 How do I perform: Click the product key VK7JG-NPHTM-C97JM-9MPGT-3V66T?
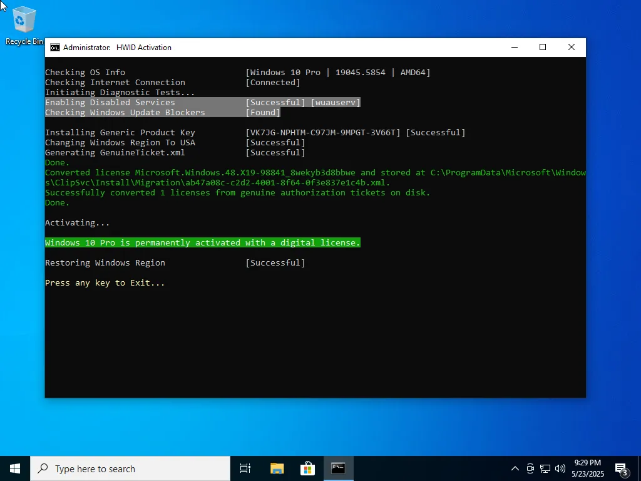pos(323,133)
